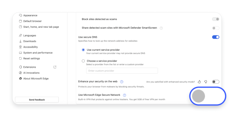Toggle Share detected scam sites with SmartScreen
Image resolution: width=234 pixels, height=117 pixels.
click(216, 28)
